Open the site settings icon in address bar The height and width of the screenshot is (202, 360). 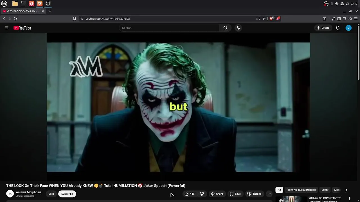pyautogui.click(x=82, y=19)
